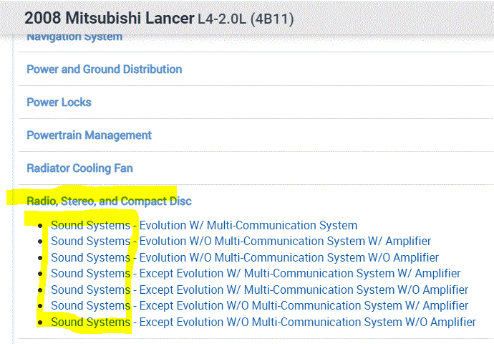Screen dimensions: 494x344
Task: Select the Power Locks category
Action: 59,102
